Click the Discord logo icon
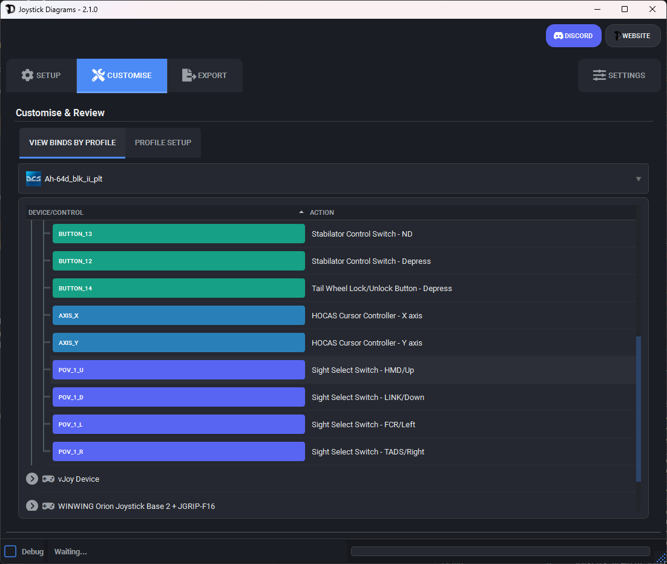Viewport: 667px width, 564px height. point(558,35)
